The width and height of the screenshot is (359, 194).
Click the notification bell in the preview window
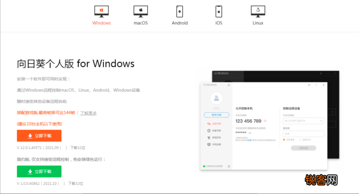[x=228, y=85]
